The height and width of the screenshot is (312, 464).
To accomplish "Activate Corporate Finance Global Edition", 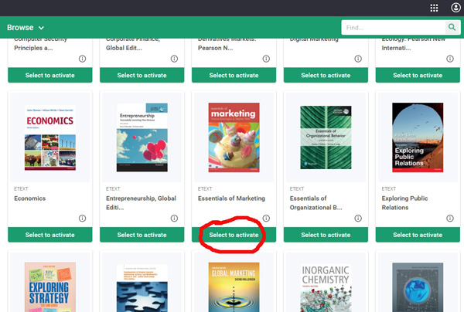I will (x=142, y=75).
